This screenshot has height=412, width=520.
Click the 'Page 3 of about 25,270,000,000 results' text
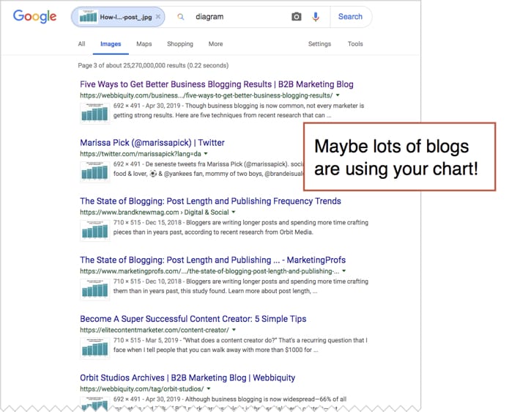point(153,65)
